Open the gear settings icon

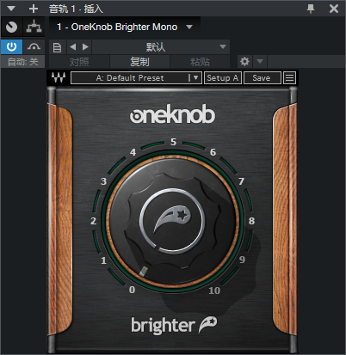tap(244, 62)
